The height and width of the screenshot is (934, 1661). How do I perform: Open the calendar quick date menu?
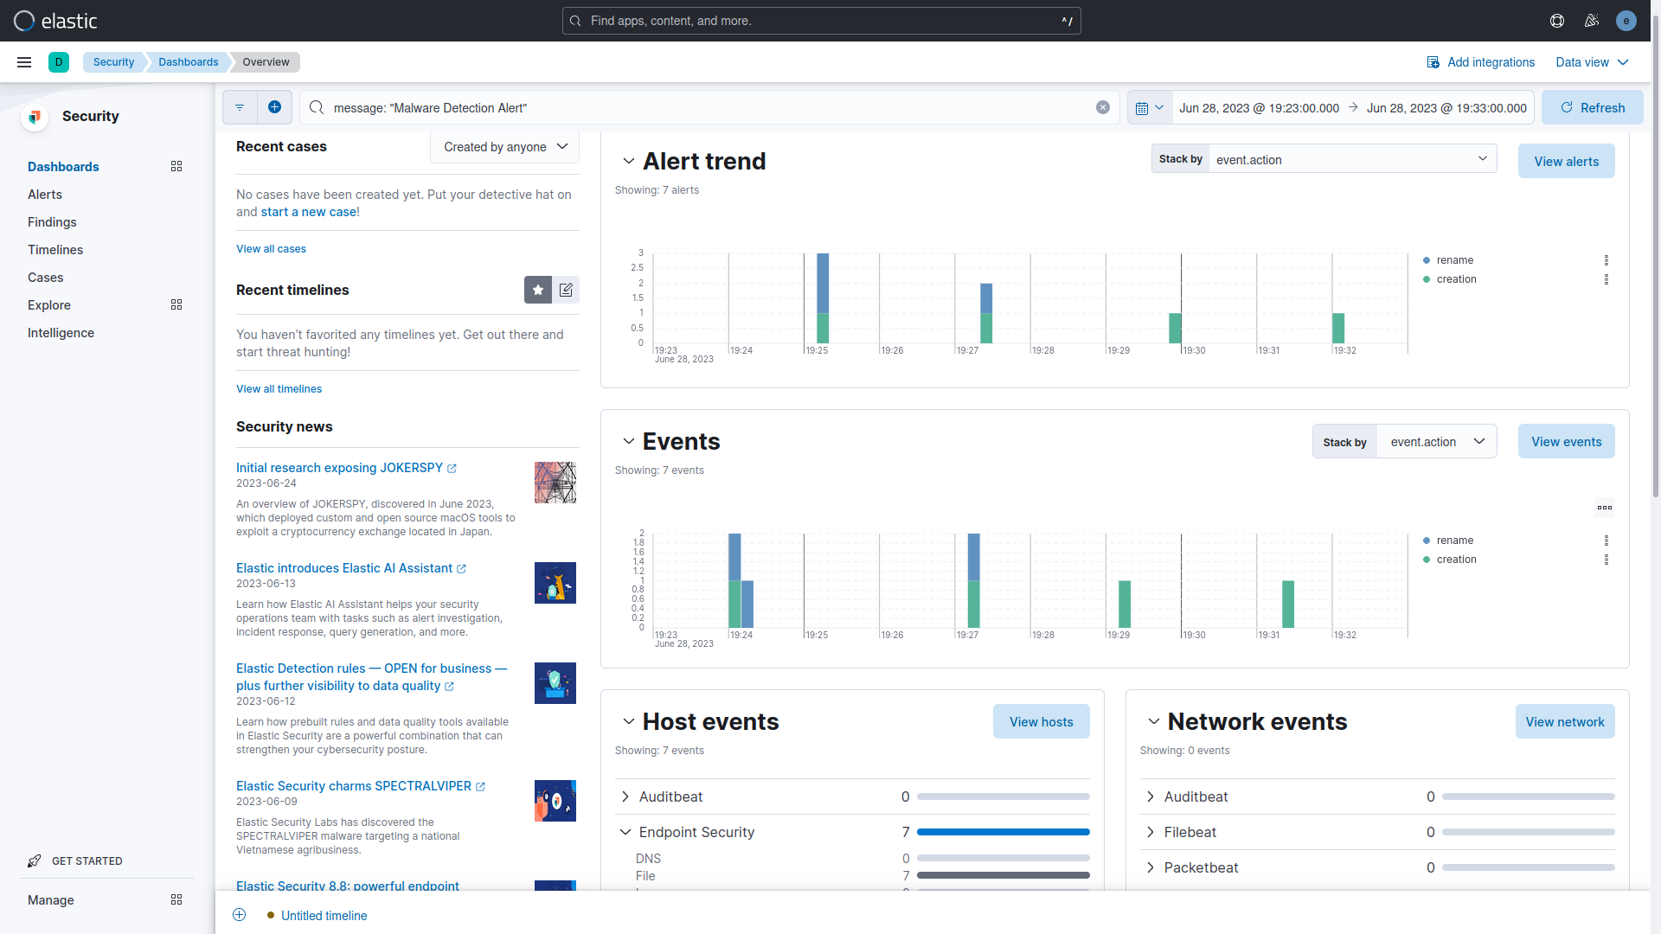coord(1149,108)
